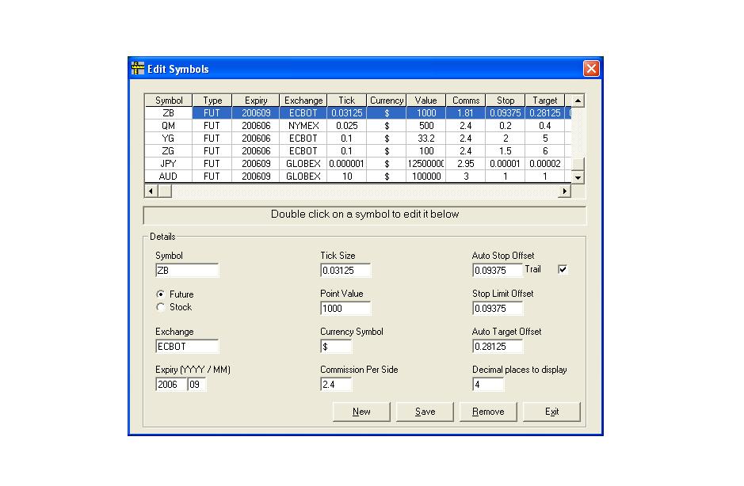The width and height of the screenshot is (744, 486).
Task: Click the Save button
Action: 425,412
